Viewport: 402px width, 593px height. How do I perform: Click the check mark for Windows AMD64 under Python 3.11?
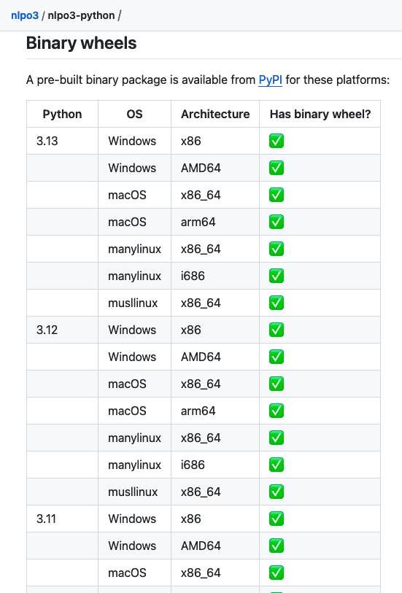pos(277,546)
